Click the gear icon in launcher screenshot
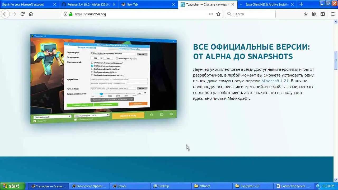 click(x=172, y=114)
